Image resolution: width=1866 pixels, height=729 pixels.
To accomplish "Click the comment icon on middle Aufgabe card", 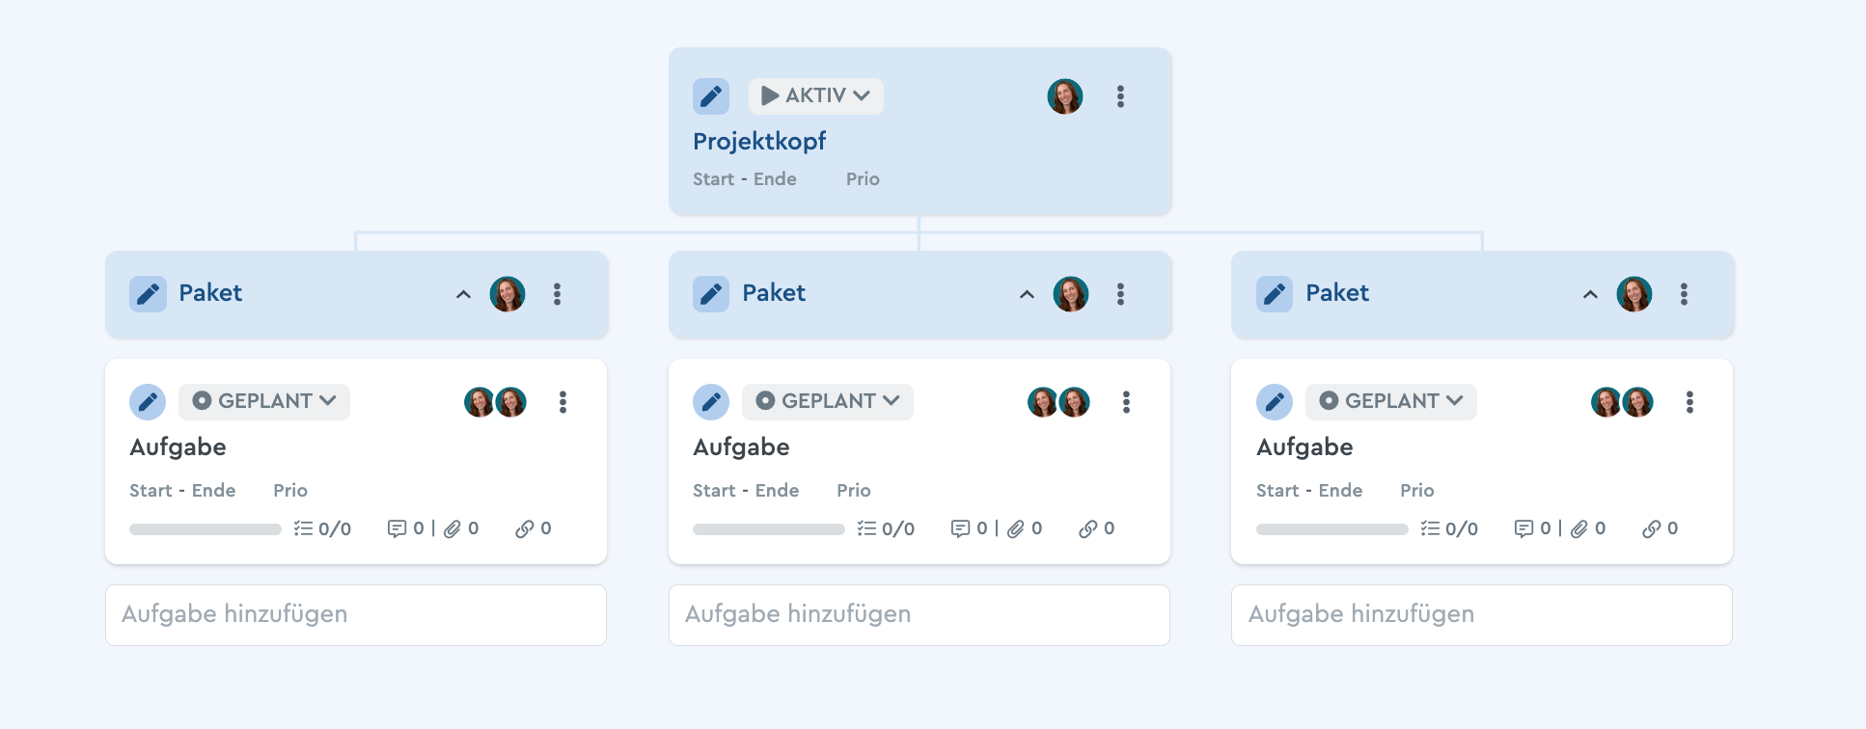I will (x=960, y=528).
